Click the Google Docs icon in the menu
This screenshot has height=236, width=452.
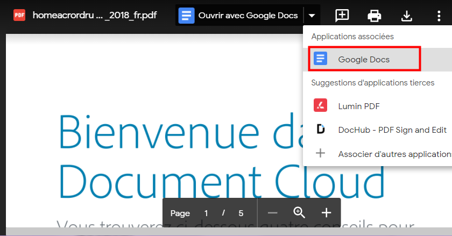320,59
